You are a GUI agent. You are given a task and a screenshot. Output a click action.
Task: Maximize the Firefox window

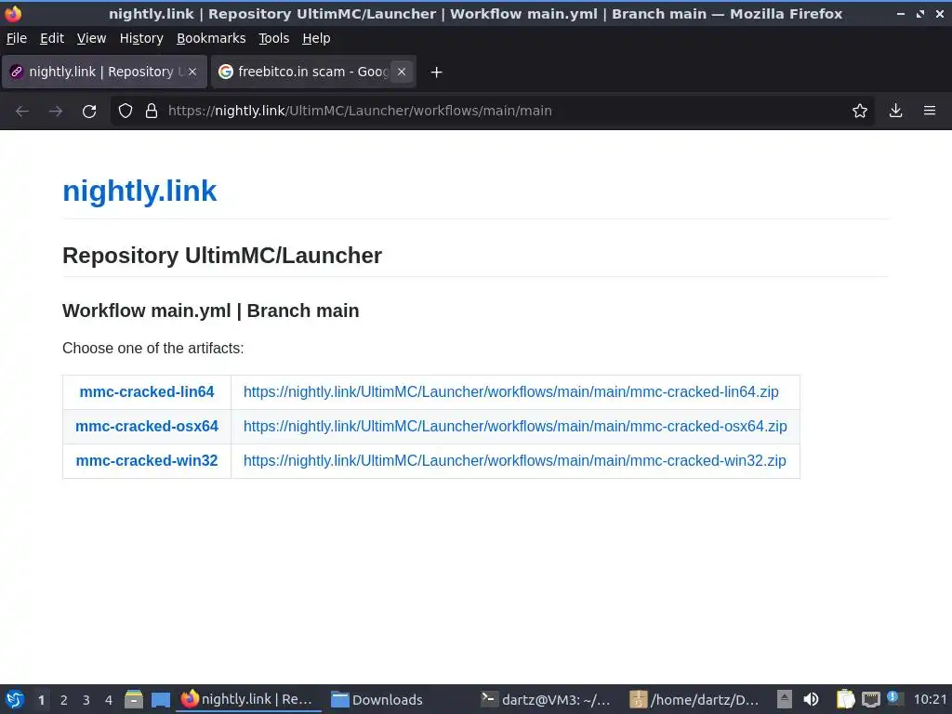[920, 13]
